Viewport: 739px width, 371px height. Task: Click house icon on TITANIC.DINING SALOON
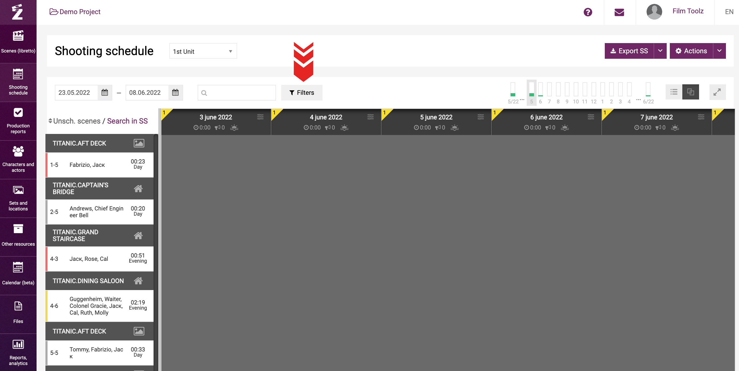point(138,281)
